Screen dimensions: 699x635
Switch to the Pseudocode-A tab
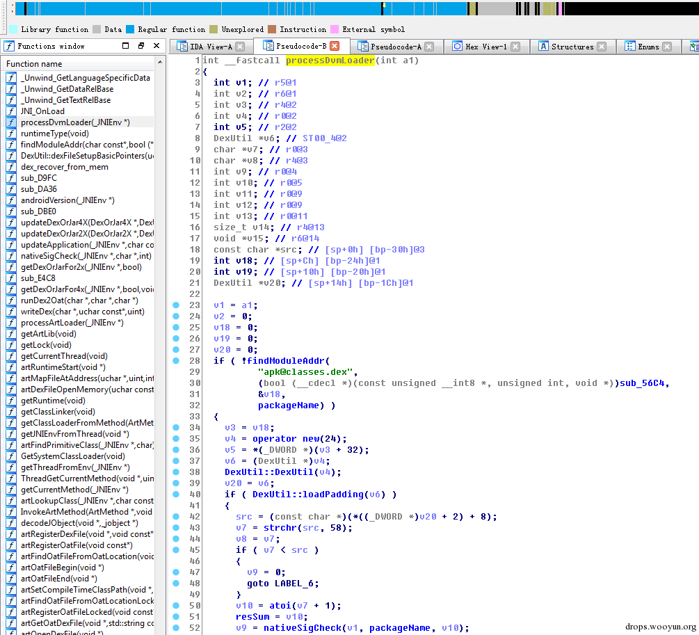pos(395,47)
